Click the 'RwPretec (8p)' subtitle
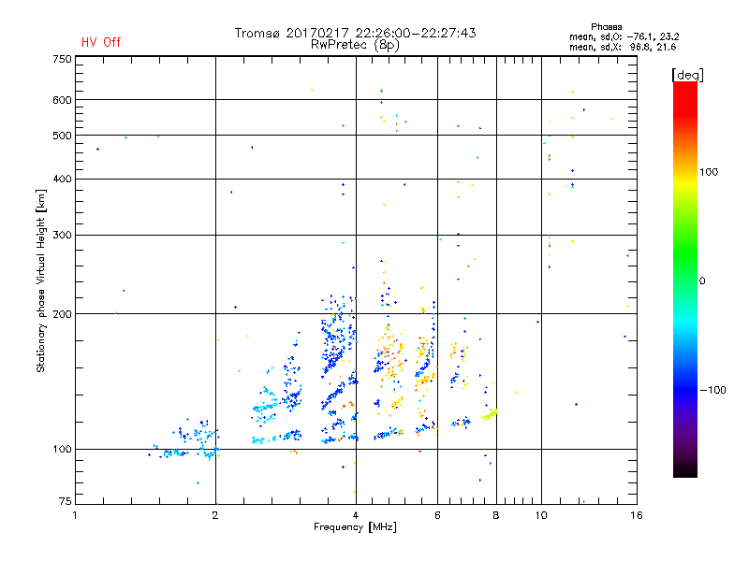The height and width of the screenshot is (561, 749). [355, 45]
